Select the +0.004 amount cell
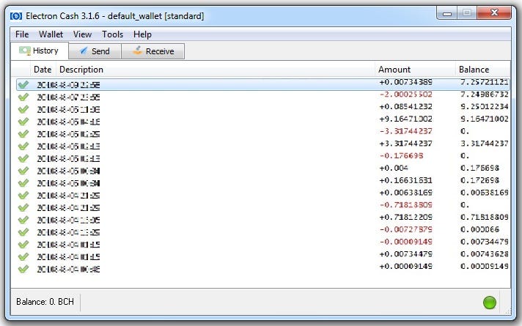 394,168
